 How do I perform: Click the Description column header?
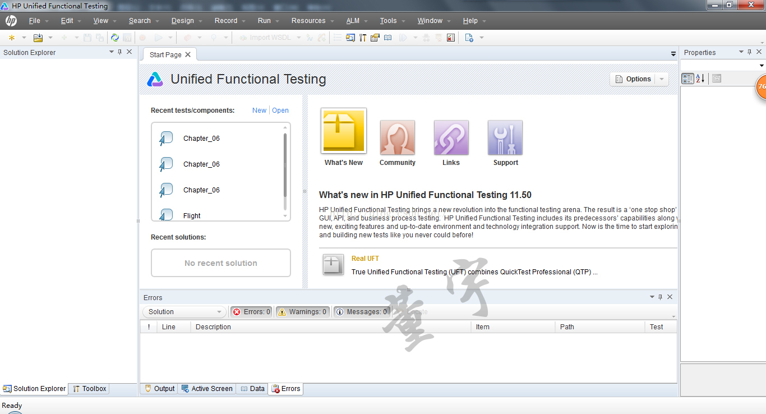tap(331, 327)
